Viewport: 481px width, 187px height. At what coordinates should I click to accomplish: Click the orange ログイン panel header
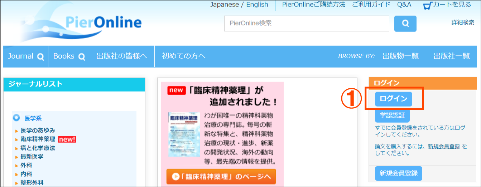pos(423,83)
